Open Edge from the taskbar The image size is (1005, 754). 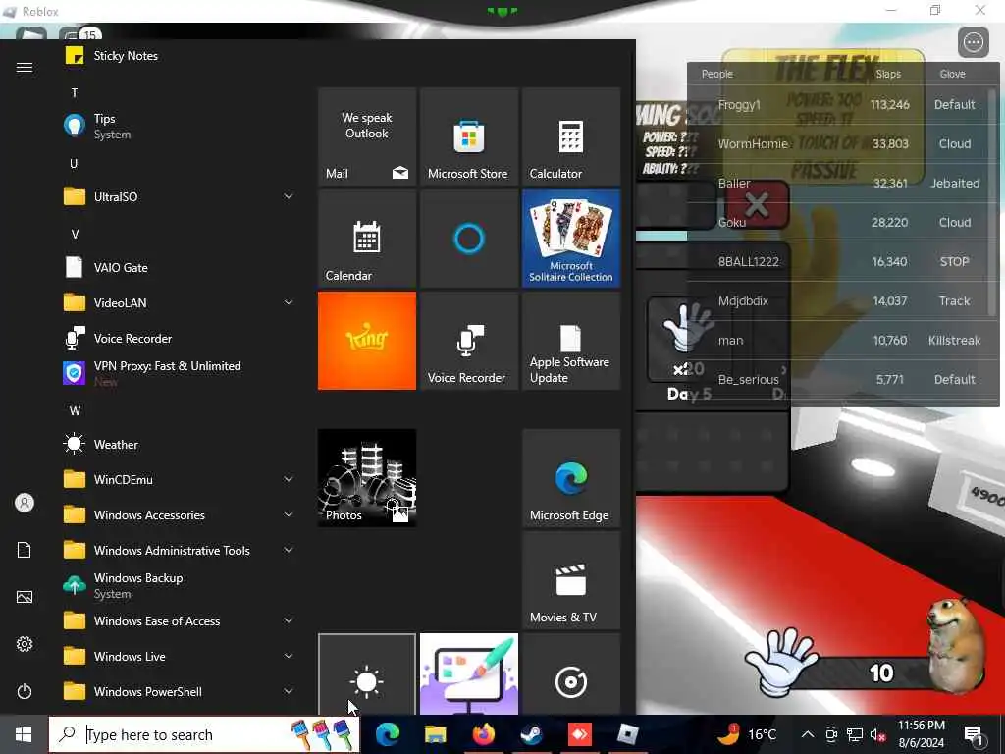click(x=388, y=734)
